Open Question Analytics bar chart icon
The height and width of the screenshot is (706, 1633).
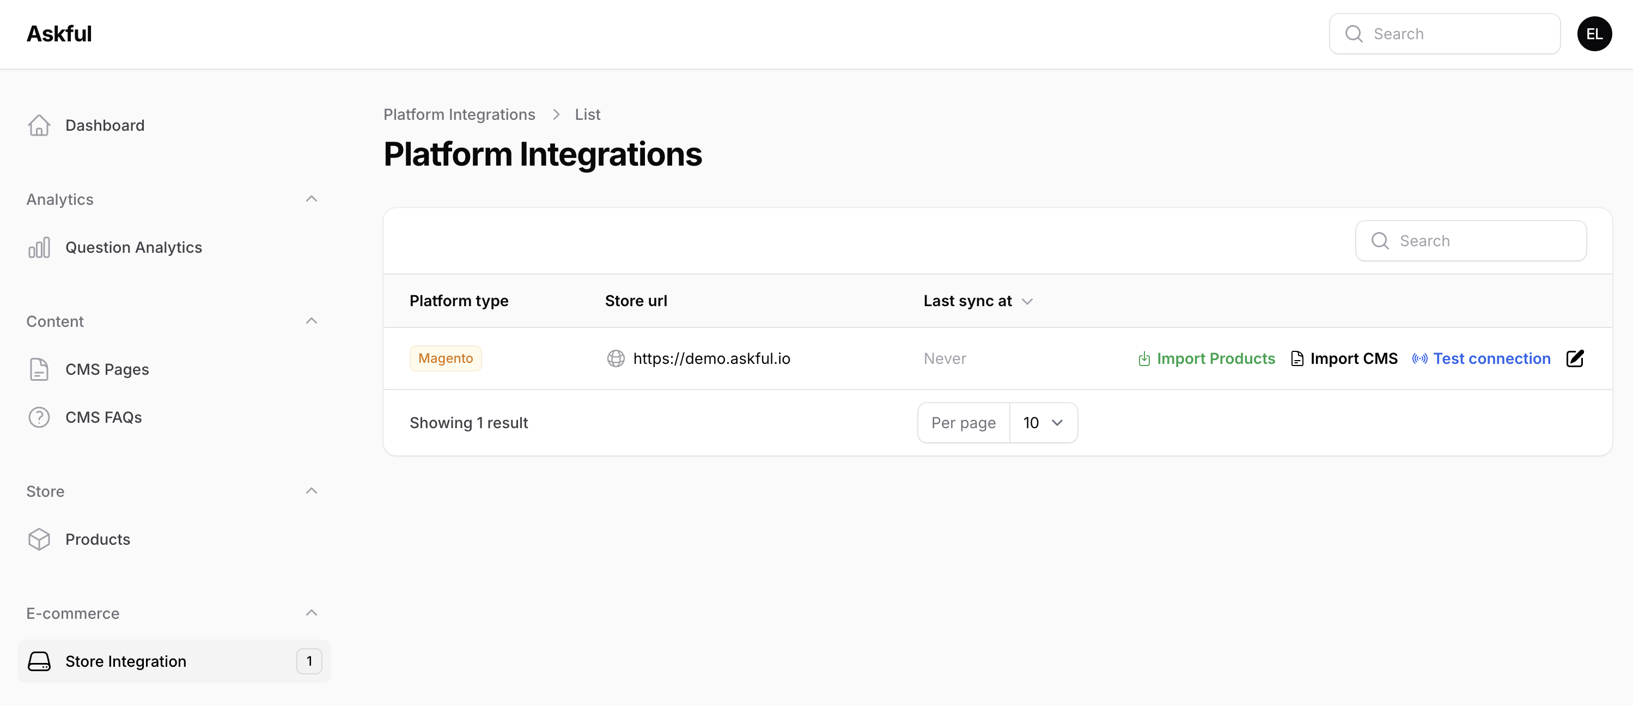[x=39, y=248]
